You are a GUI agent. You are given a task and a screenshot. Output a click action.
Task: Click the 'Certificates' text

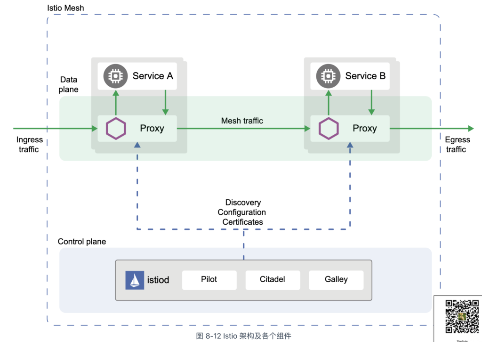pyautogui.click(x=243, y=222)
